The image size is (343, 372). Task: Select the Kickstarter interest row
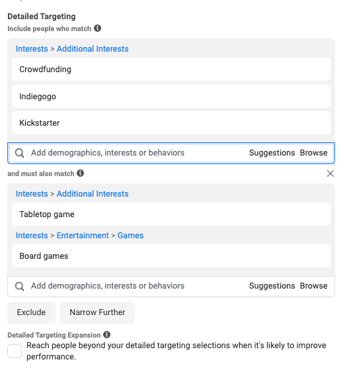pos(171,123)
